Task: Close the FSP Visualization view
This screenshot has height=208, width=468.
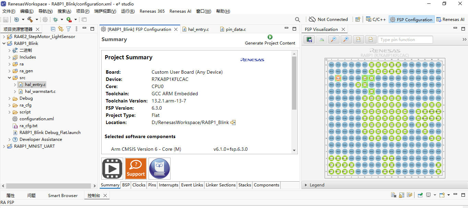Action: pyautogui.click(x=343, y=29)
